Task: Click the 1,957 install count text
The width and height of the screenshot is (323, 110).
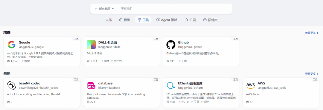Action: pyautogui.click(x=14, y=61)
